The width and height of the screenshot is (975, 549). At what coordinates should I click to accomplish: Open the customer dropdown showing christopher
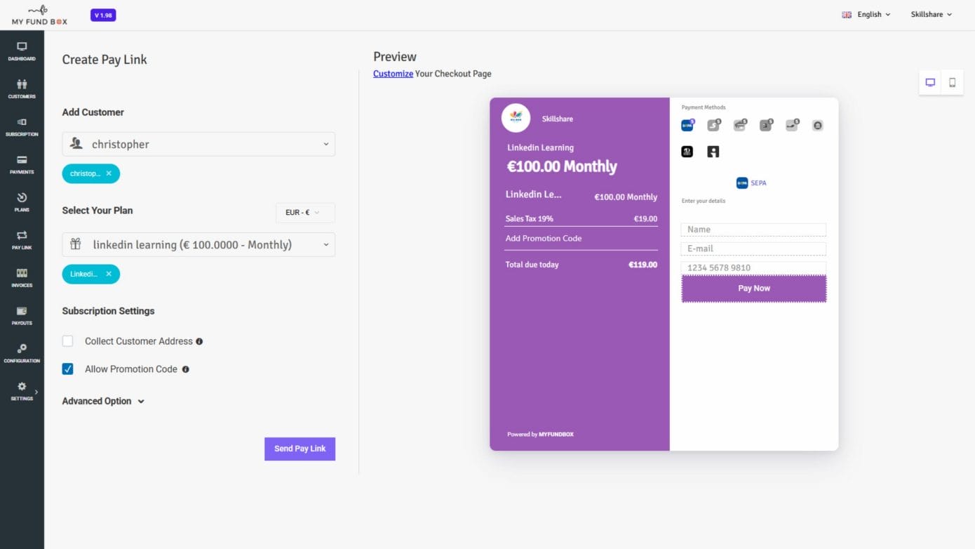click(199, 144)
